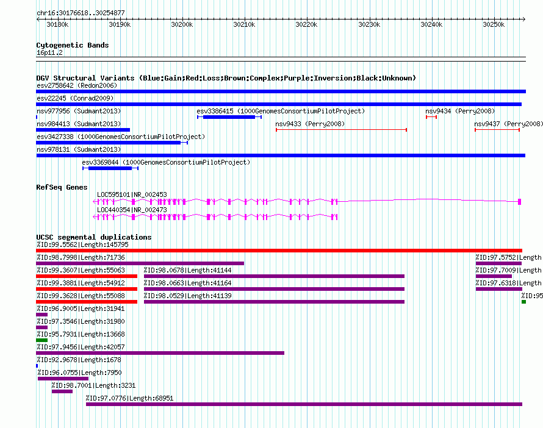Open esv3386415 1000GenomesConsortiumPilotProject variant

(281, 111)
